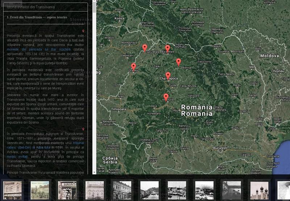Click the 'Chișinău' label on the map

pos(278,71)
